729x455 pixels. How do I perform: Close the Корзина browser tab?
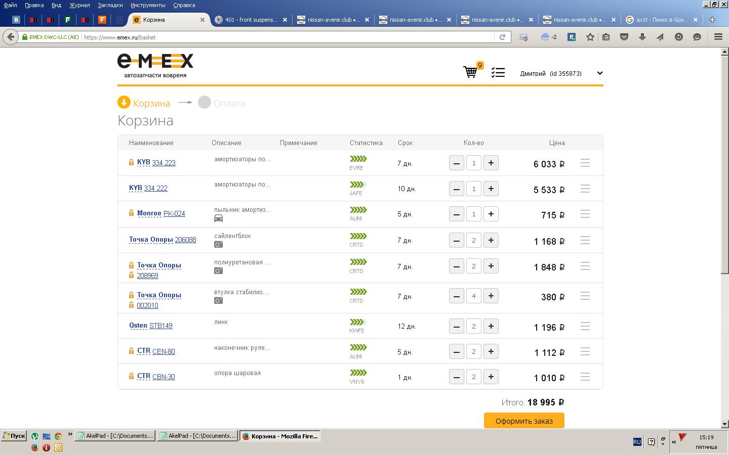[202, 20]
